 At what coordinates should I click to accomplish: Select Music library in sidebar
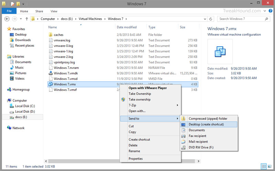tap(19, 67)
